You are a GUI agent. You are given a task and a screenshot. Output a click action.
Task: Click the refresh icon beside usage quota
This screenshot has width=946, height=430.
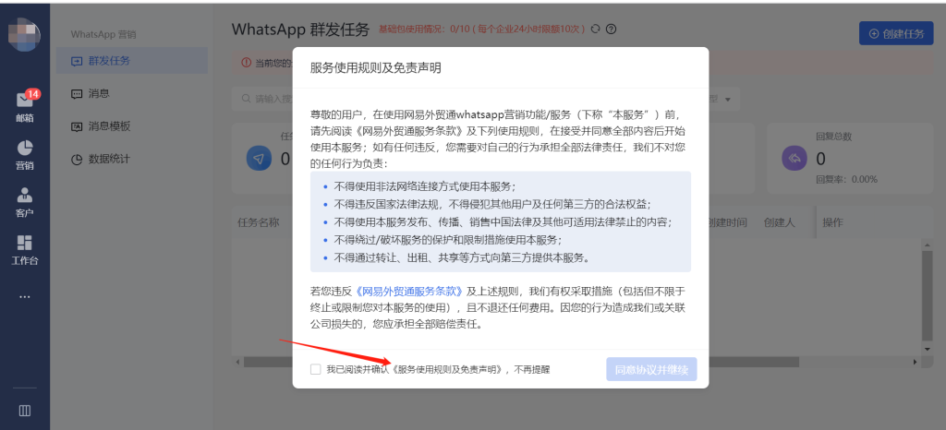[596, 30]
